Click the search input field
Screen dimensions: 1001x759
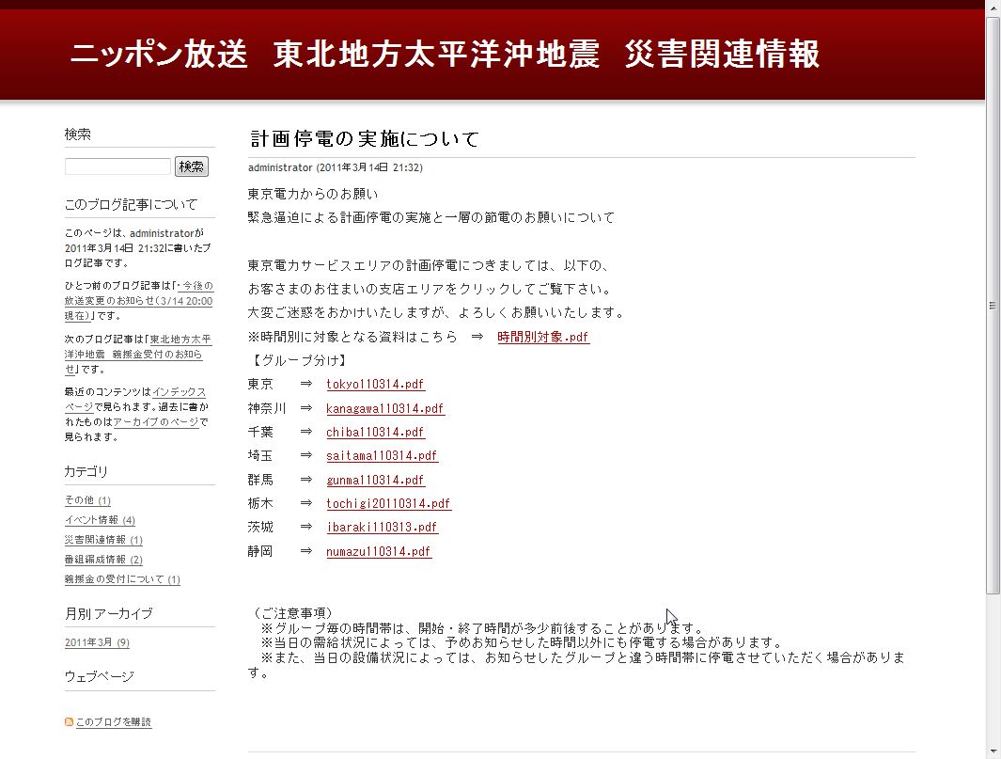(x=118, y=166)
